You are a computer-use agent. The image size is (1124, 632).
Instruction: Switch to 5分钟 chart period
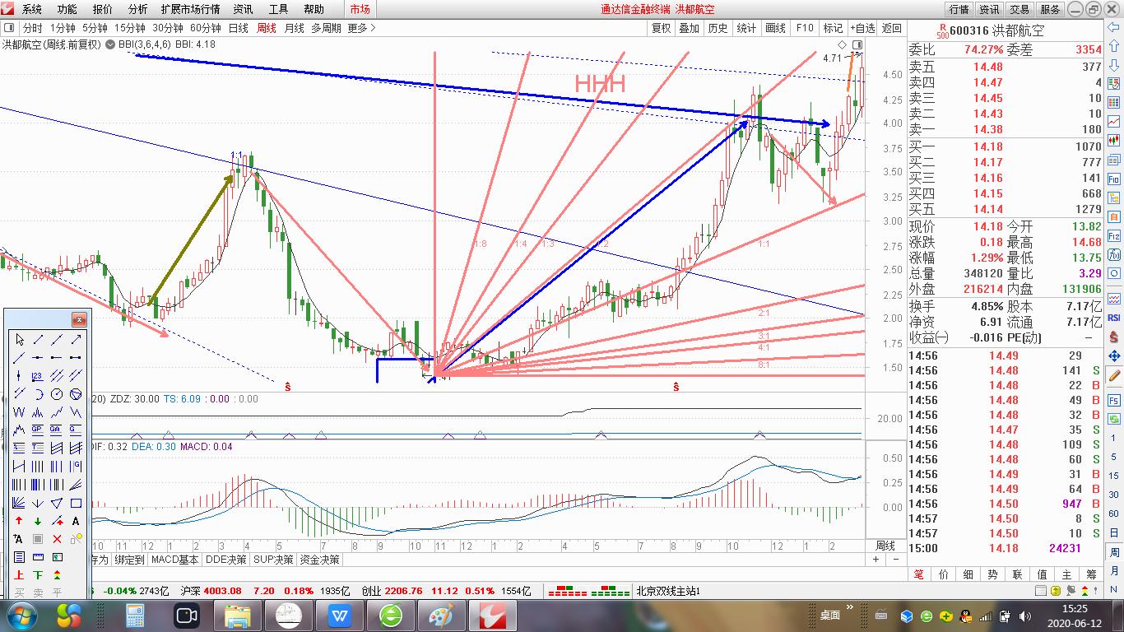[x=95, y=28]
